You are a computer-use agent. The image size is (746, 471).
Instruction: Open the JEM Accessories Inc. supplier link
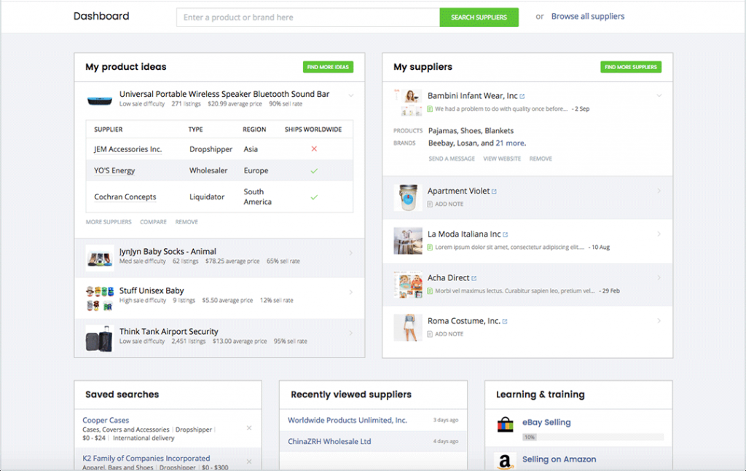pyautogui.click(x=128, y=149)
